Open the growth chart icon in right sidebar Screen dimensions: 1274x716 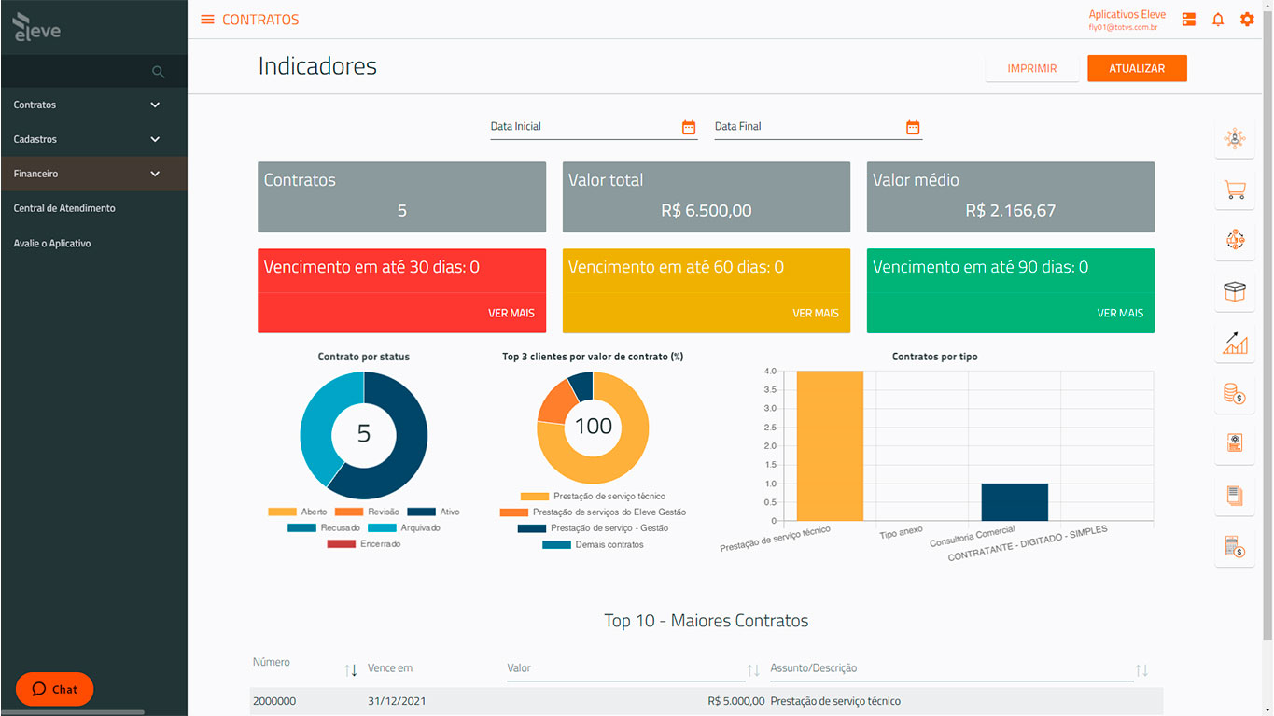point(1234,344)
